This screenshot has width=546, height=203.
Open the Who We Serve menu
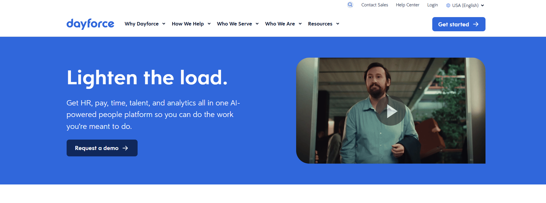click(x=234, y=24)
